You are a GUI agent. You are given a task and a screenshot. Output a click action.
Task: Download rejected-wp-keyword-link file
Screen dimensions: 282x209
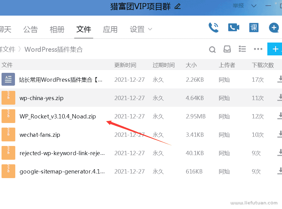pos(280,153)
